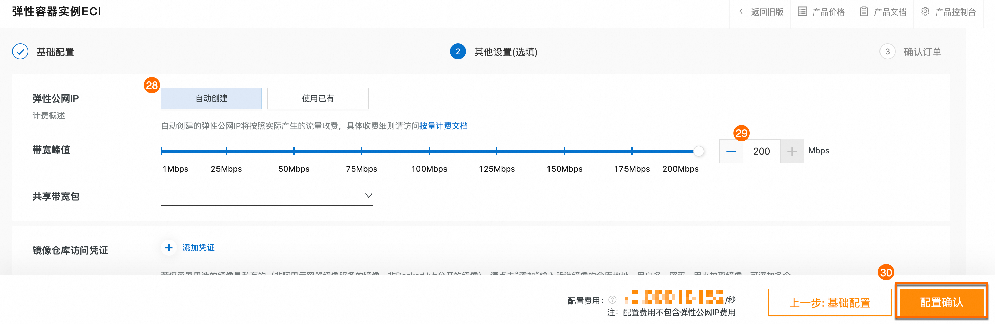Click the 弹性容器实例ECI page title
The height and width of the screenshot is (324, 995).
[56, 11]
